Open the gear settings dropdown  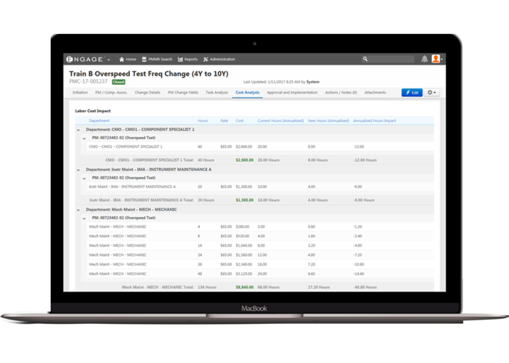coord(432,92)
